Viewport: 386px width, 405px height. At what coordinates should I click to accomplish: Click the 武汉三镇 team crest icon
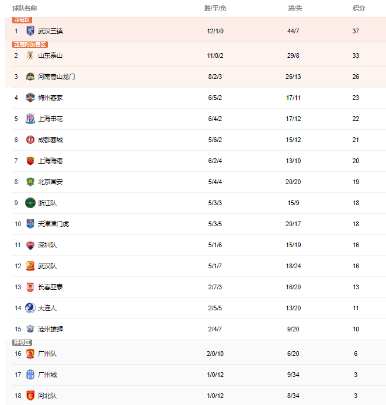coord(30,31)
